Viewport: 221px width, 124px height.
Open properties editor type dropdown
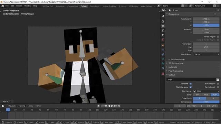click(x=164, y=10)
